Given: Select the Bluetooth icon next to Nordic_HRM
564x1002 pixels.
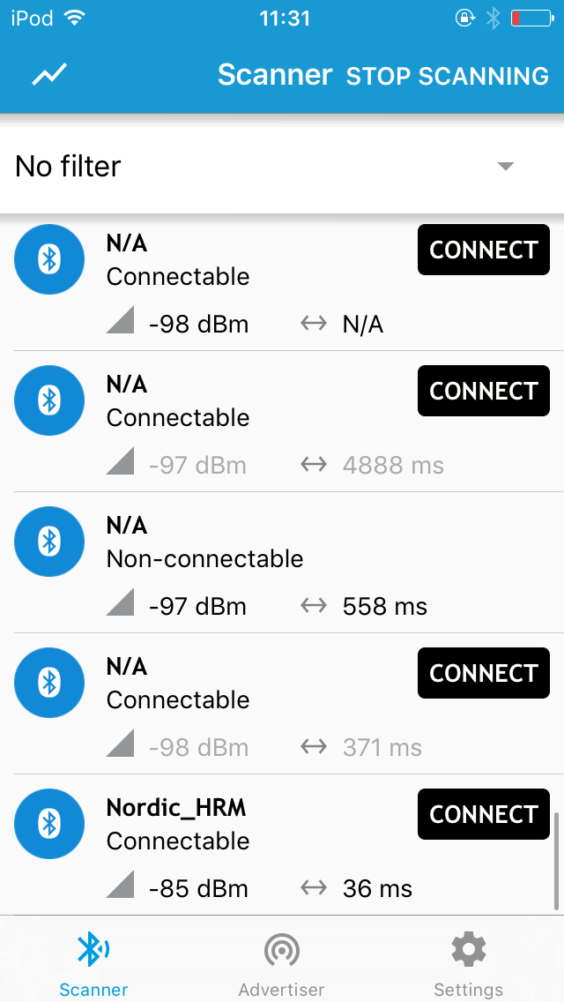Looking at the screenshot, I should pyautogui.click(x=48, y=824).
